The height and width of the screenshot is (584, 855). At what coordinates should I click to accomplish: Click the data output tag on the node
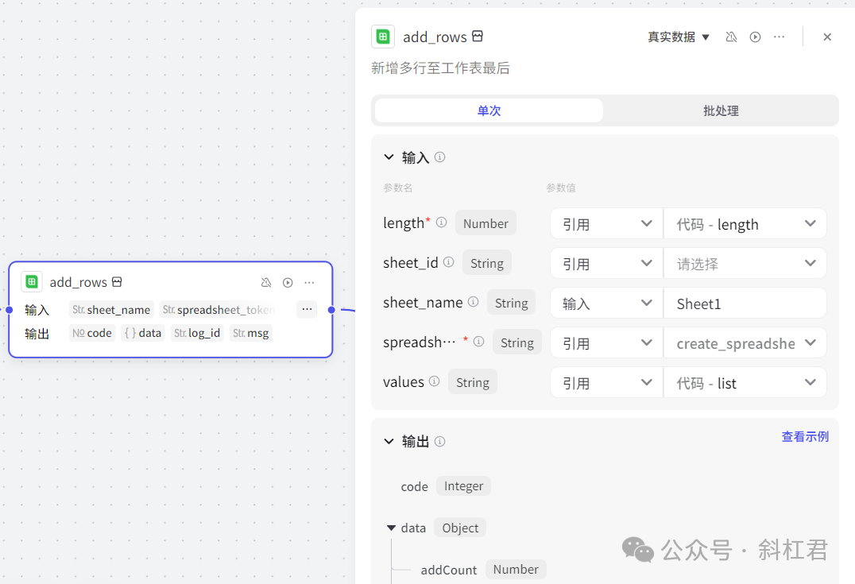coord(142,333)
